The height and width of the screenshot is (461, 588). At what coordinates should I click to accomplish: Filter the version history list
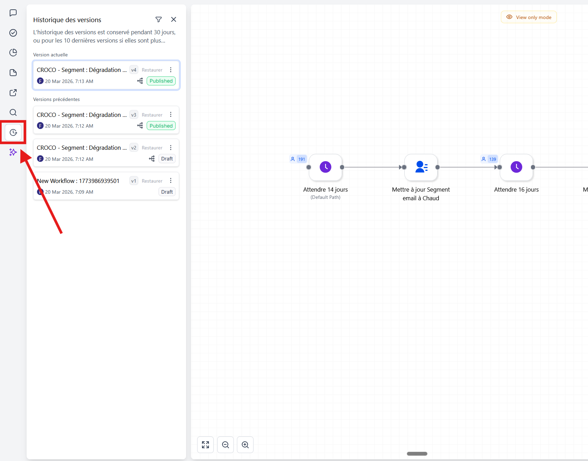pos(158,20)
